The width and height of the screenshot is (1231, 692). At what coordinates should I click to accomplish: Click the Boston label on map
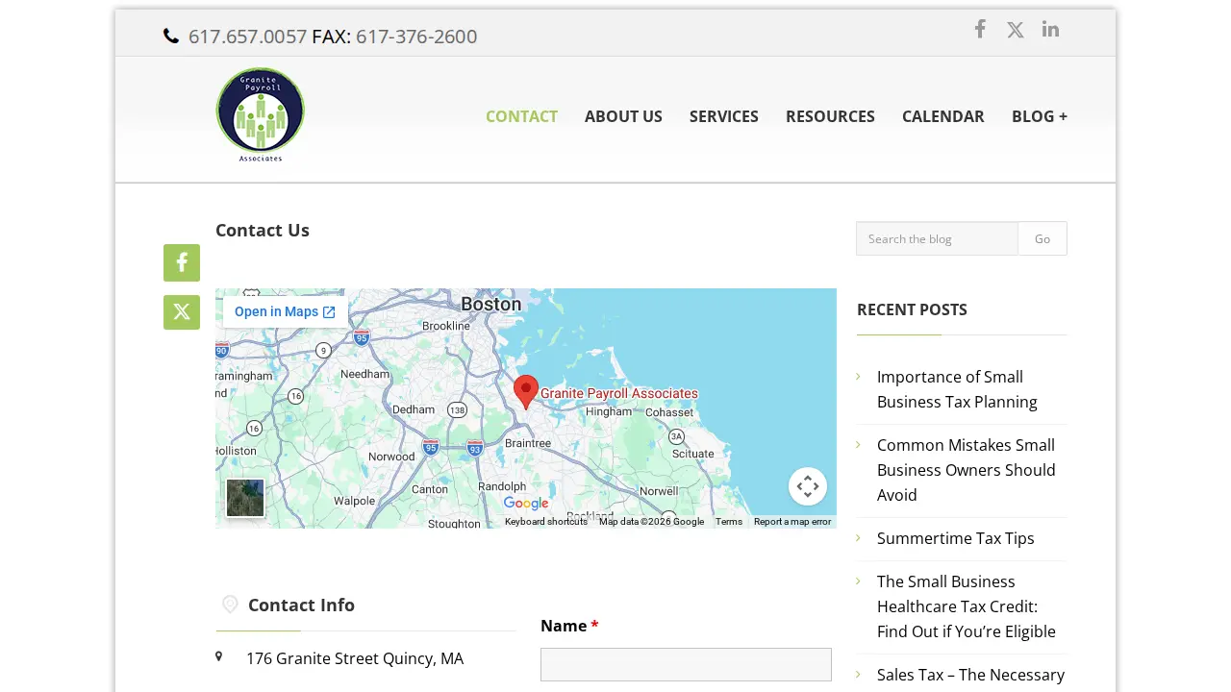coord(491,304)
